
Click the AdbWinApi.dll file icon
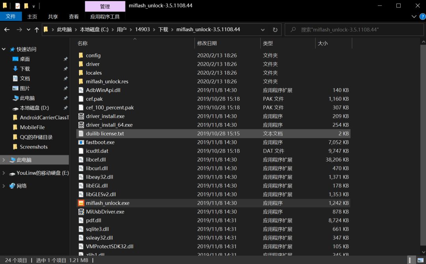pos(81,90)
